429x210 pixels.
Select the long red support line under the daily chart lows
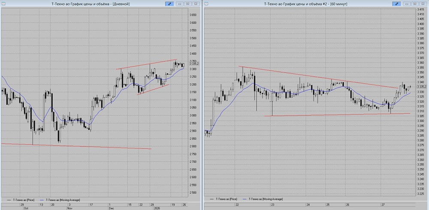click(76, 146)
